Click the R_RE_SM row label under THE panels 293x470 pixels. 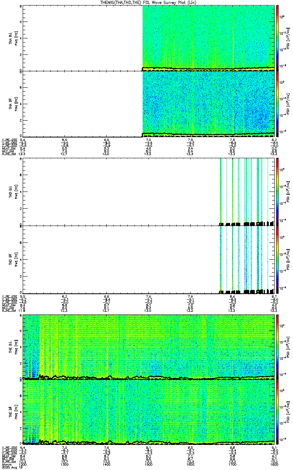coord(8,461)
